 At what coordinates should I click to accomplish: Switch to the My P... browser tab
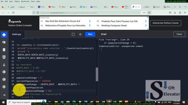(83, 7)
